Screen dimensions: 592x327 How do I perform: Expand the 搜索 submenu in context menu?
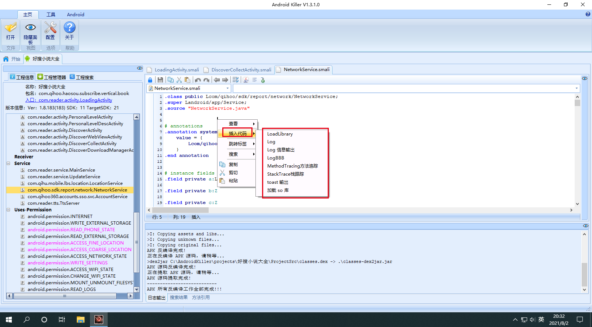(237, 154)
